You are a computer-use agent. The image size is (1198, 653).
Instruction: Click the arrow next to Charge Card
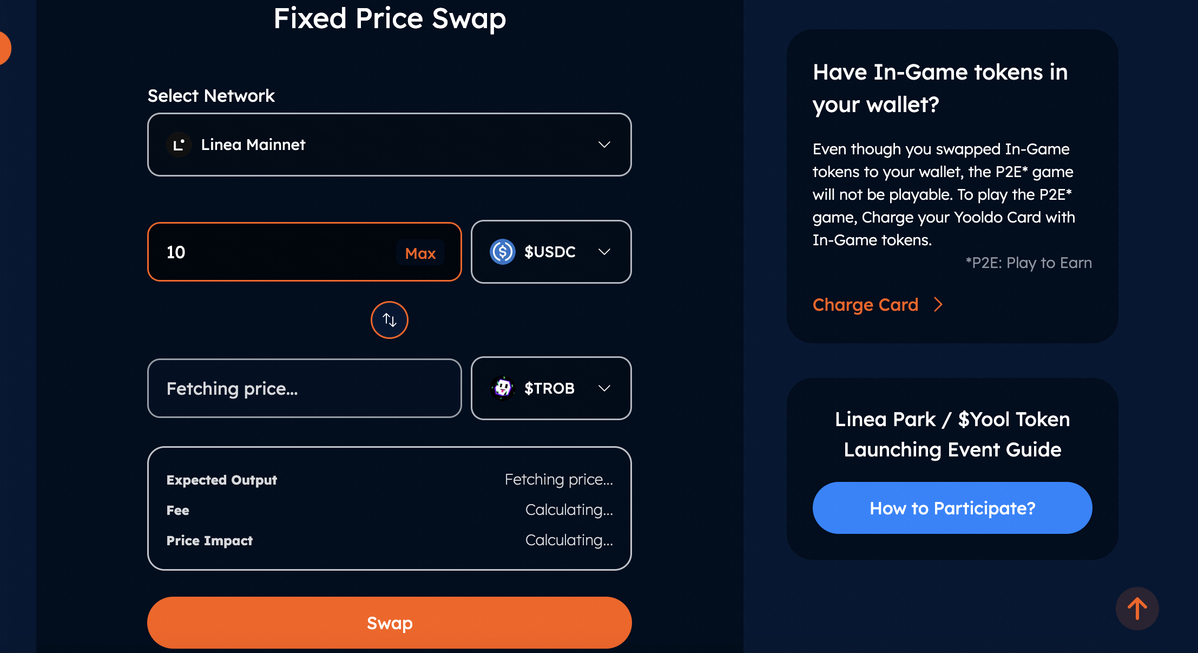(939, 305)
